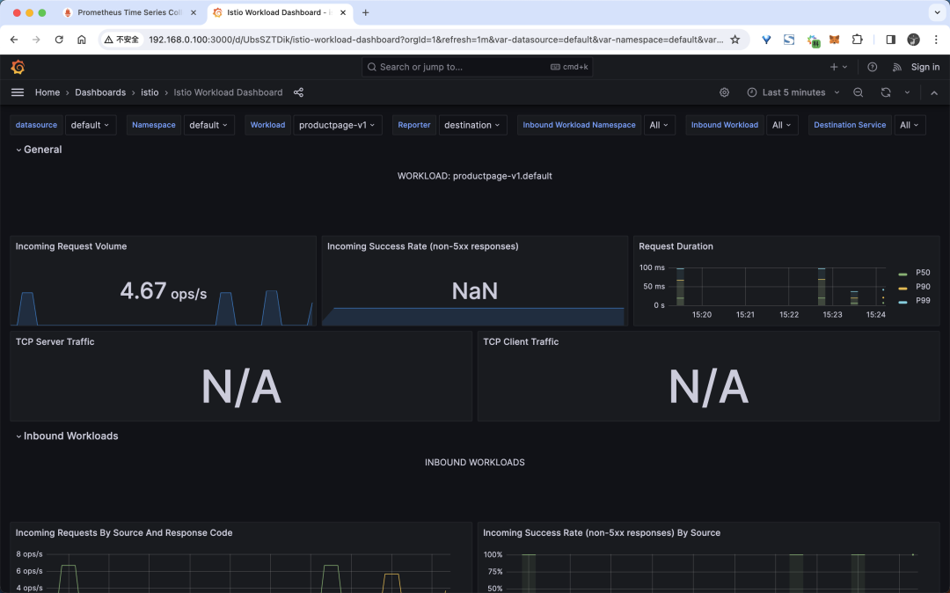This screenshot has width=950, height=593.
Task: Switch to Prometheus Time Series browser tab
Action: 128,12
